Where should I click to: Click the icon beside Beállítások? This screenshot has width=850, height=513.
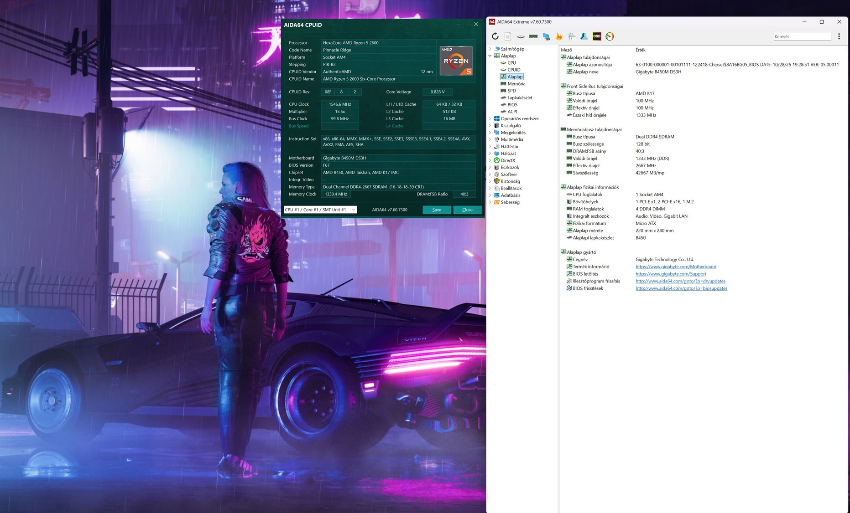point(497,188)
